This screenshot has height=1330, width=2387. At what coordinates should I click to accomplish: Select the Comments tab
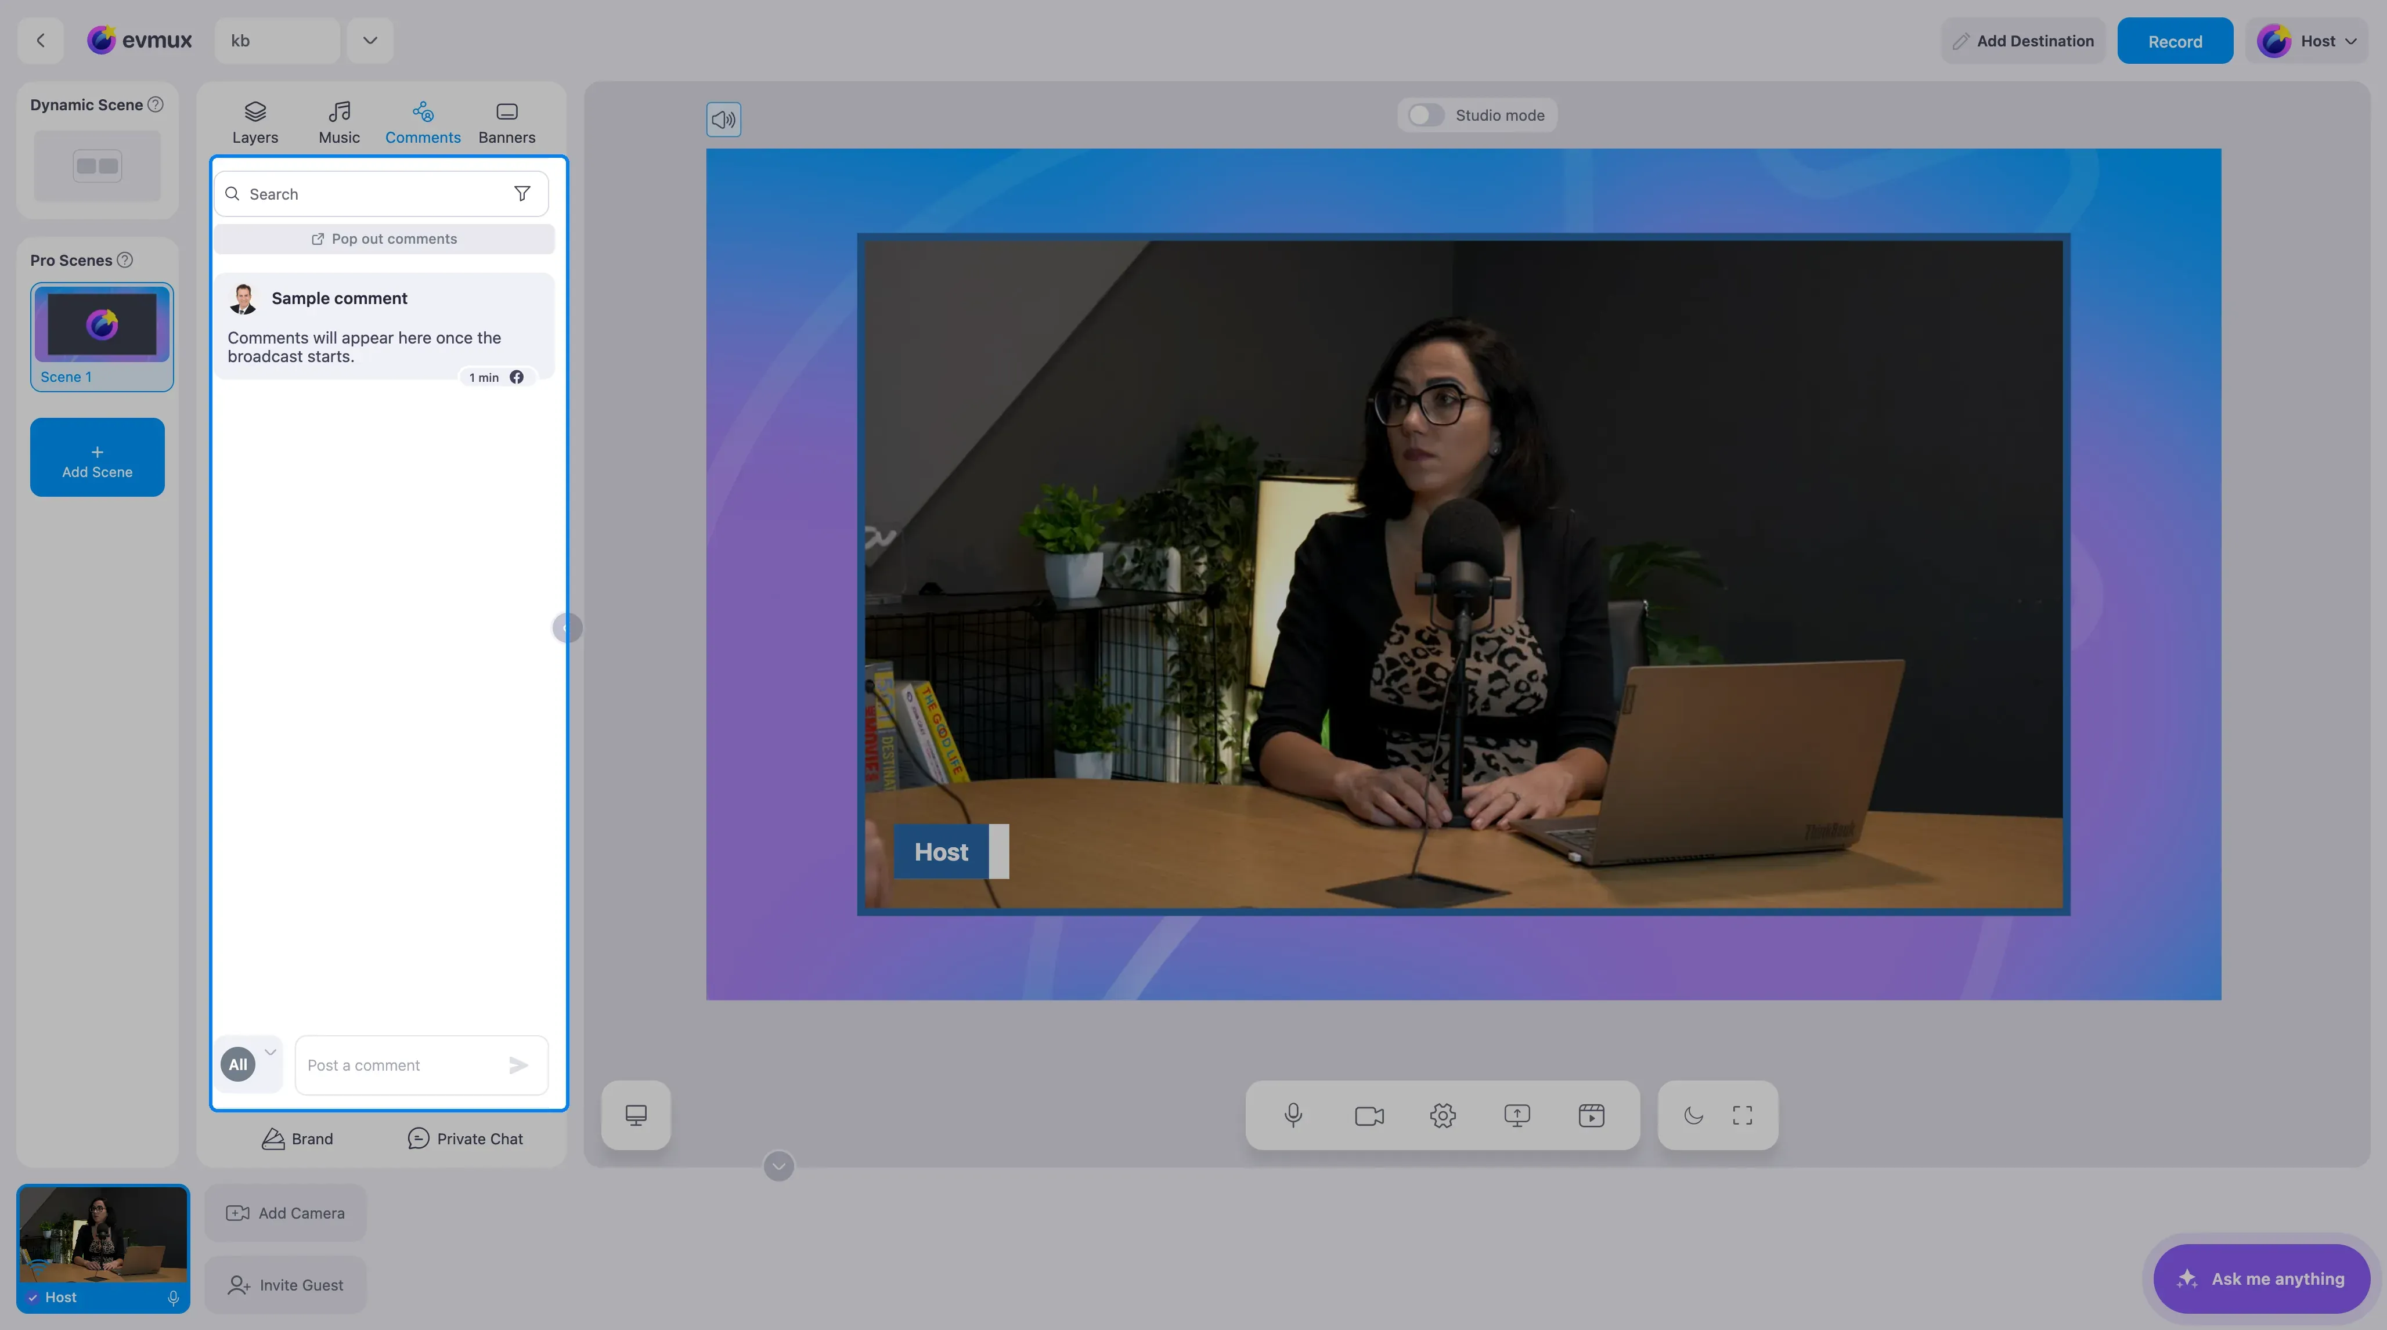tap(423, 123)
